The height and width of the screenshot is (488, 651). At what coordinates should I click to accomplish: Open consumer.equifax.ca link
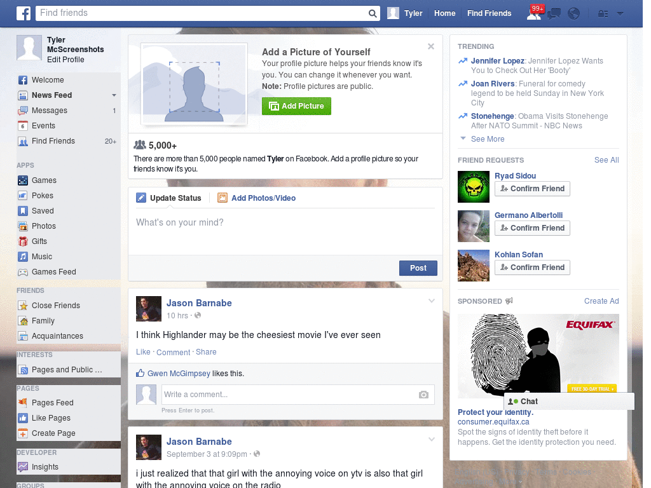pyautogui.click(x=493, y=422)
